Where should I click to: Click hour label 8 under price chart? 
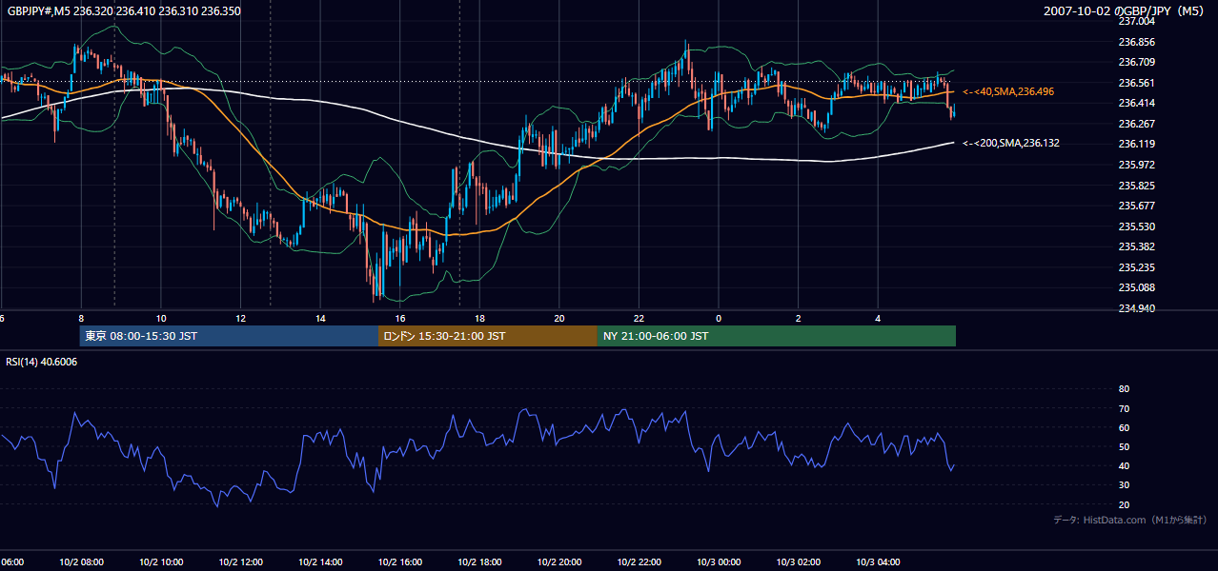(x=81, y=319)
